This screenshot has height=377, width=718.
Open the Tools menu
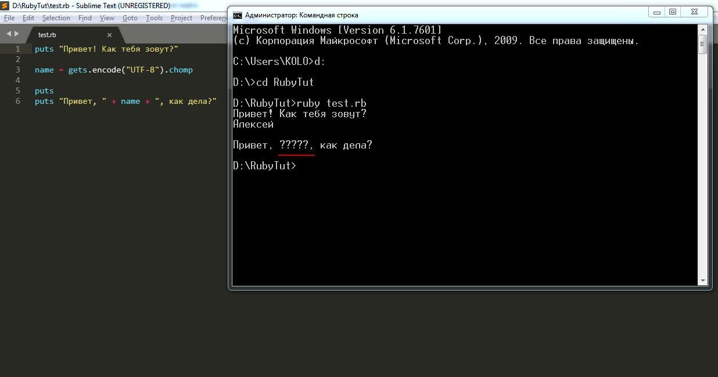pyautogui.click(x=154, y=18)
